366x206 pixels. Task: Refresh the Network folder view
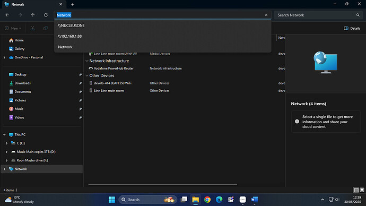coord(46,15)
